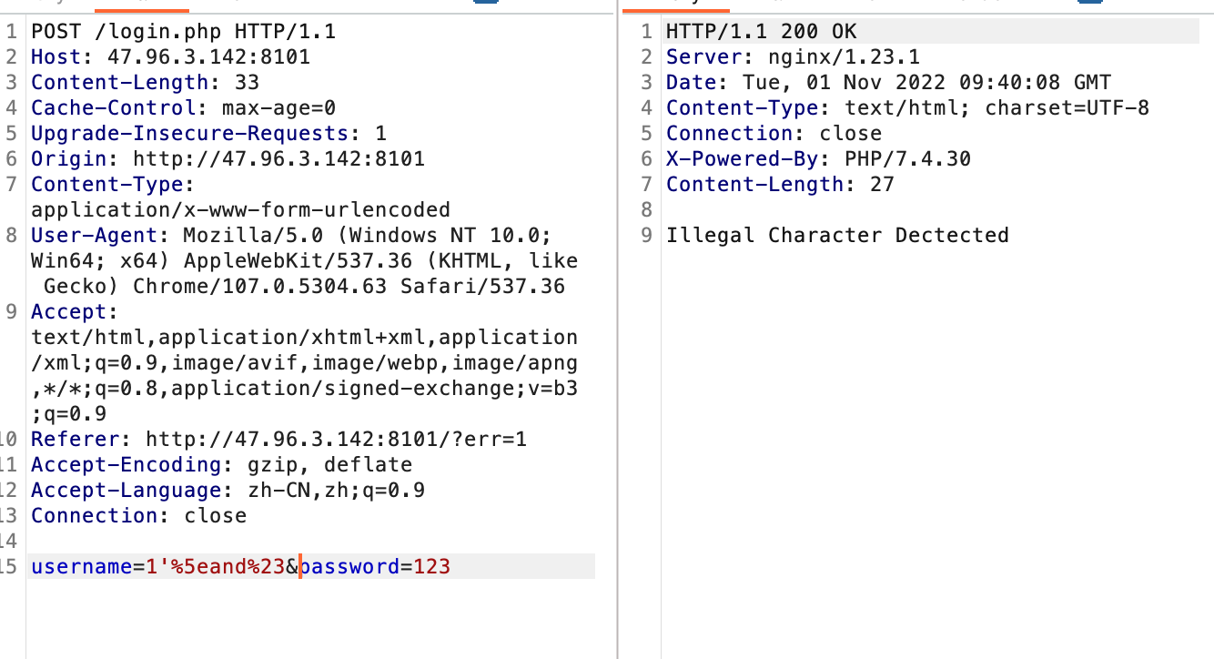The image size is (1214, 659).
Task: Select the 'X-Powered-By: PHP/7.4.30' response header
Action: (x=819, y=159)
